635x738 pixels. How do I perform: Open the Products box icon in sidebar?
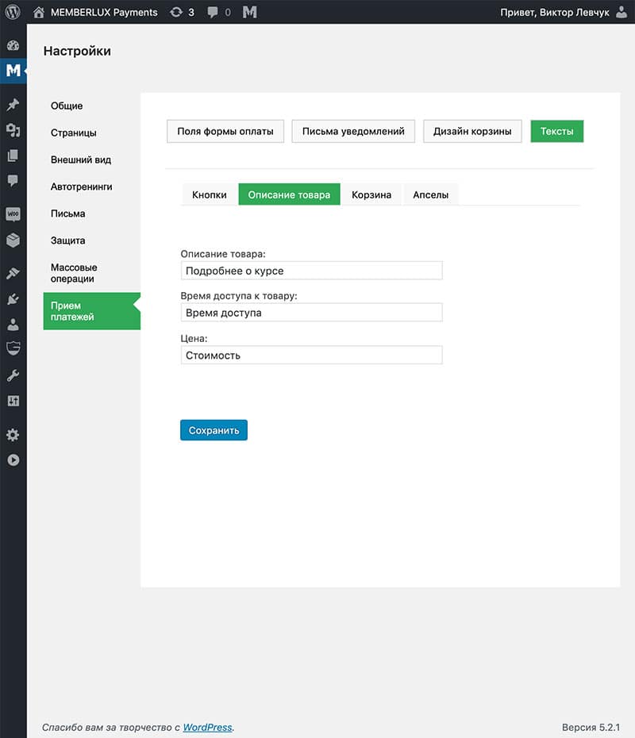pyautogui.click(x=13, y=240)
